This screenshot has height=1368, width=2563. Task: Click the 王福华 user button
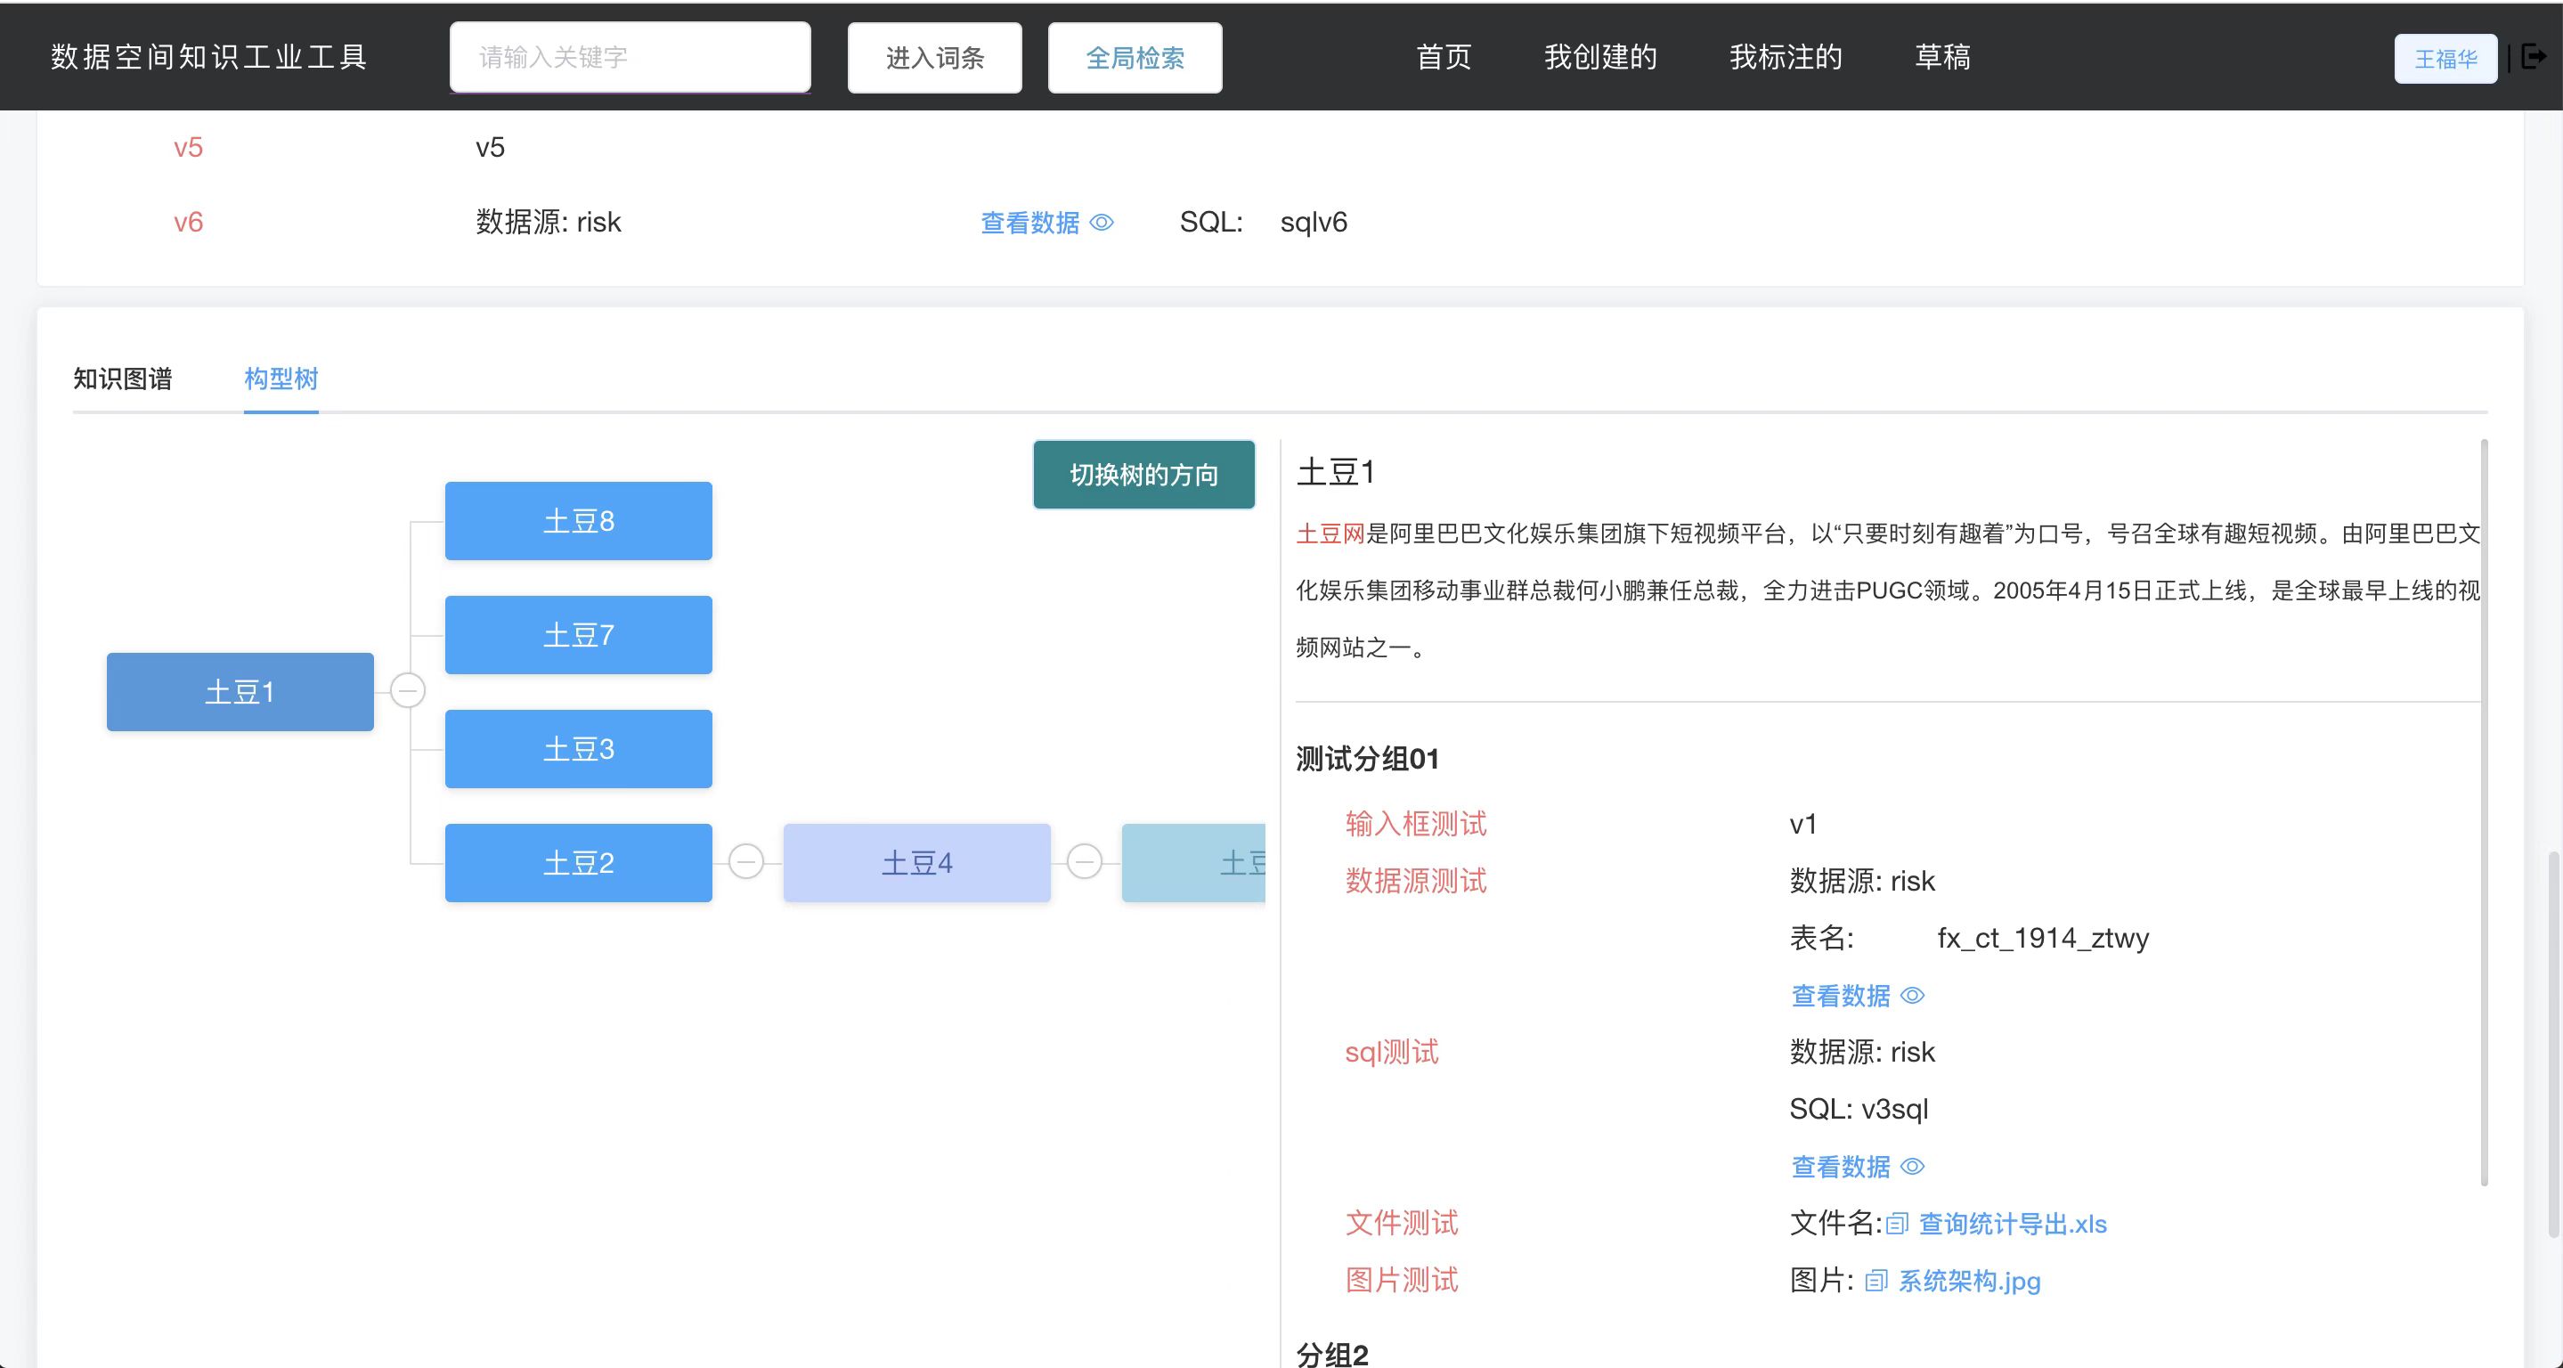[x=2445, y=59]
